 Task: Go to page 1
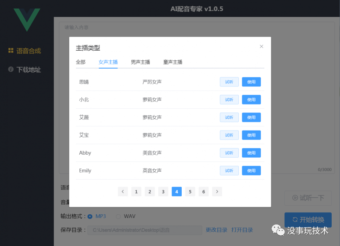pyautogui.click(x=136, y=191)
